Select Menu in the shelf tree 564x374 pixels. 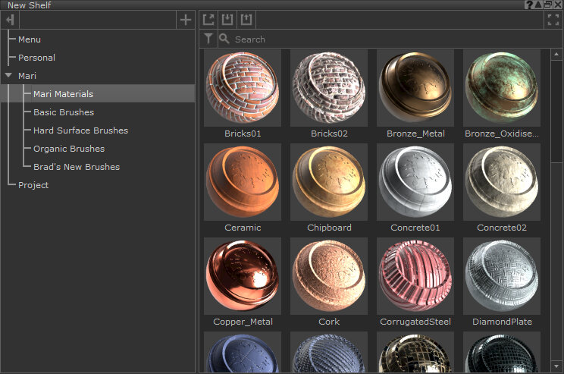tap(30, 39)
